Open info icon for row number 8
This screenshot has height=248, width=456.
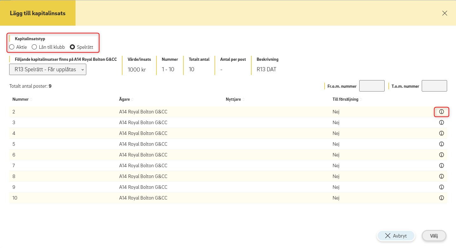coord(441,176)
